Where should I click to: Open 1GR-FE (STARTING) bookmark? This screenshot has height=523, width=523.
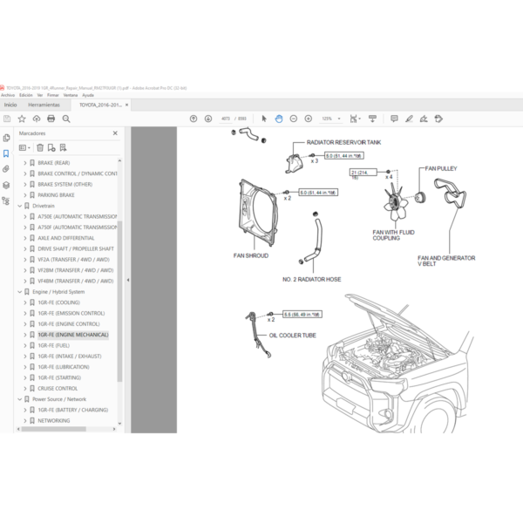point(59,378)
